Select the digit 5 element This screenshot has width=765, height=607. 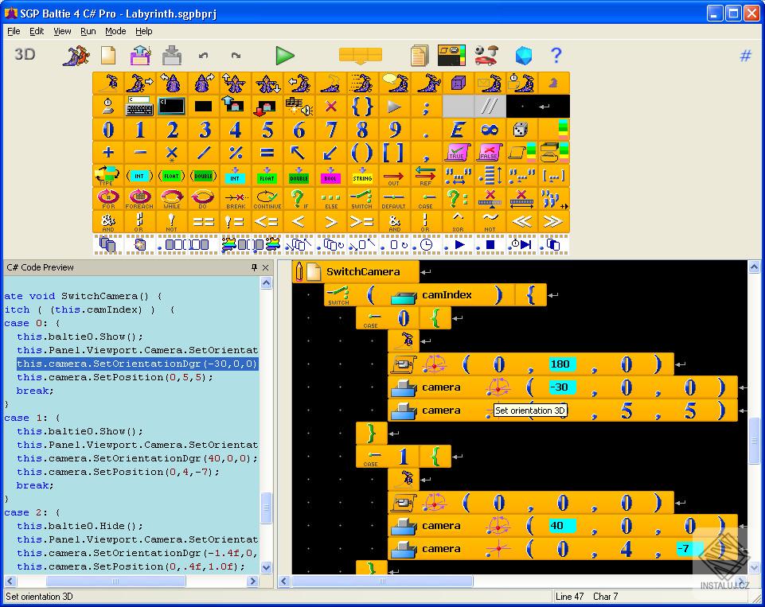coord(267,130)
